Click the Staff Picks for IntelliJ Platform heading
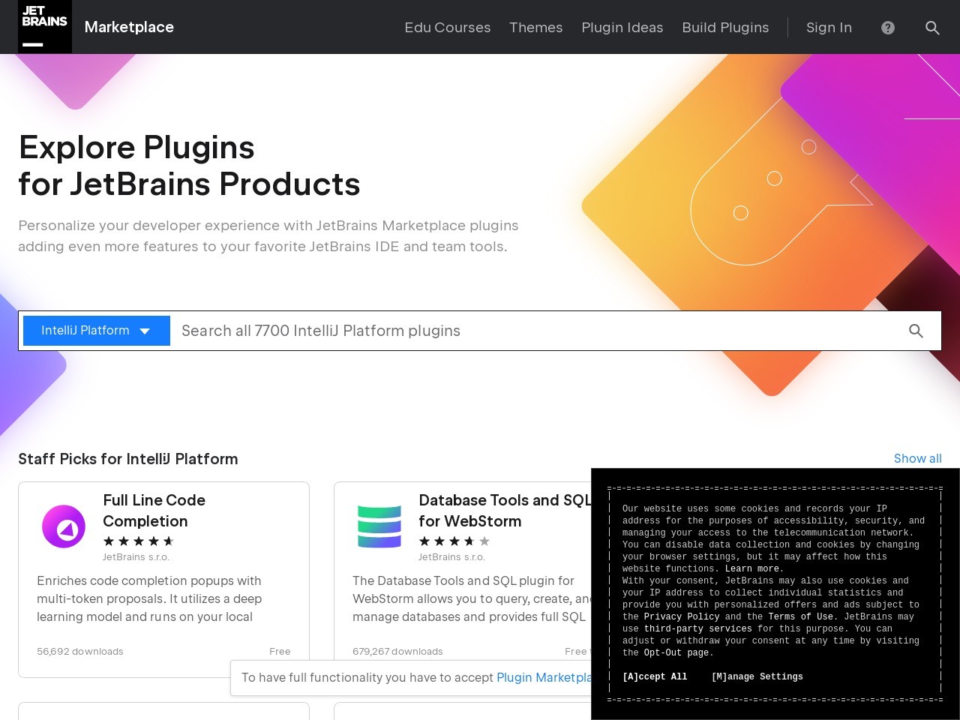960x720 pixels. click(x=128, y=459)
